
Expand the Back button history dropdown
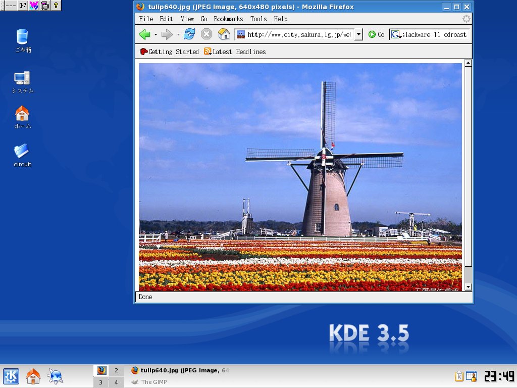point(156,34)
